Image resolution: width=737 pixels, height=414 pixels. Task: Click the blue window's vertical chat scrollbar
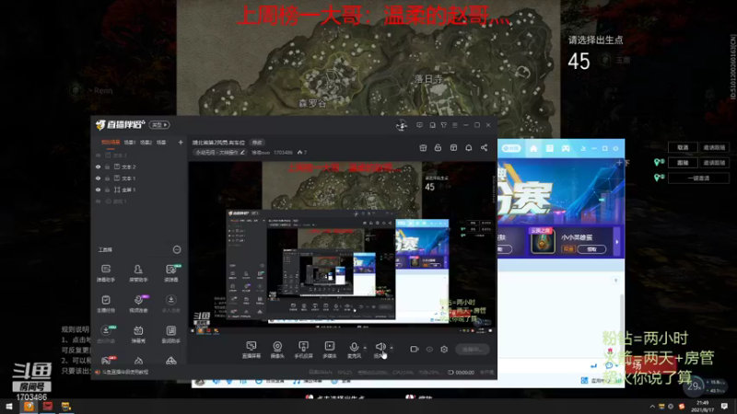click(622, 322)
